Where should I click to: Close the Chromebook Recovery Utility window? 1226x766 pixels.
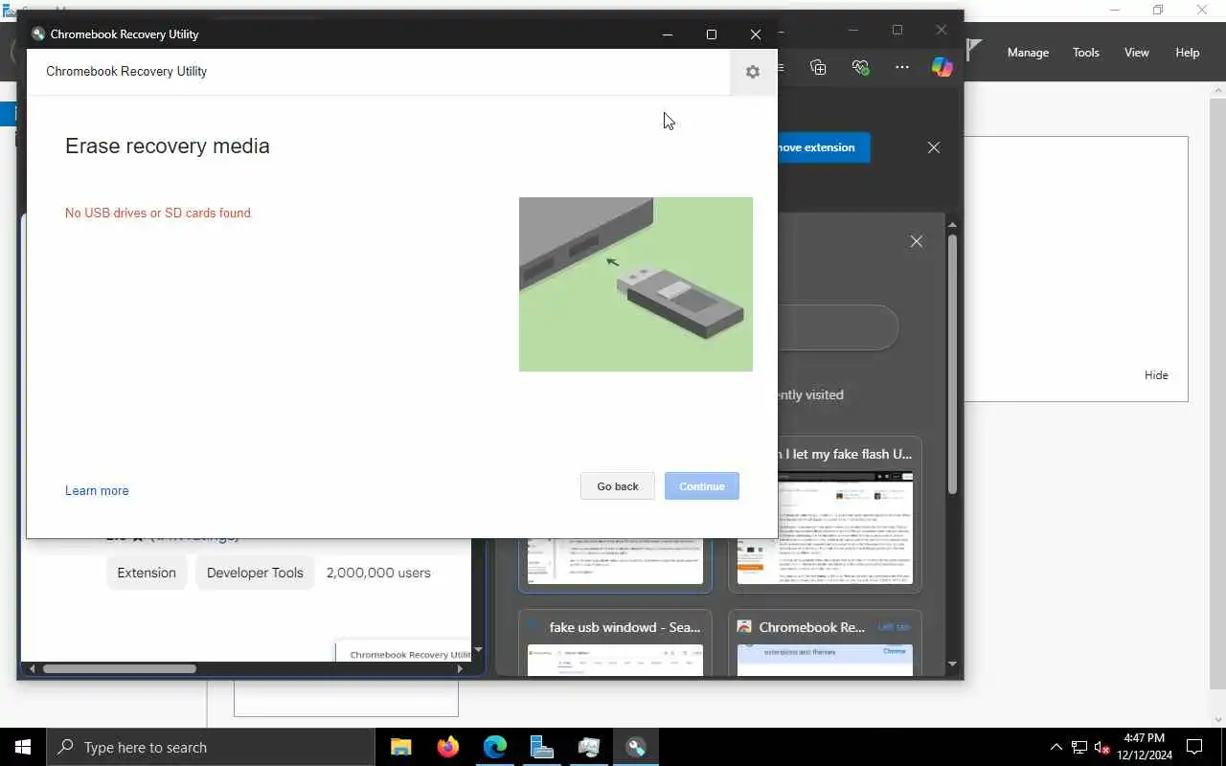[x=756, y=34]
